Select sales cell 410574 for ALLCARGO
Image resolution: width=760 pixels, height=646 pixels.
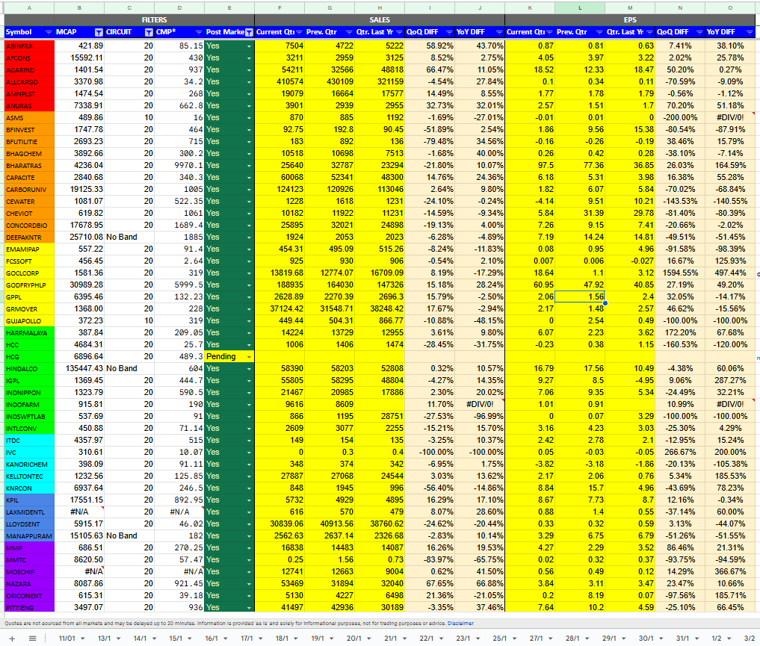[x=279, y=82]
